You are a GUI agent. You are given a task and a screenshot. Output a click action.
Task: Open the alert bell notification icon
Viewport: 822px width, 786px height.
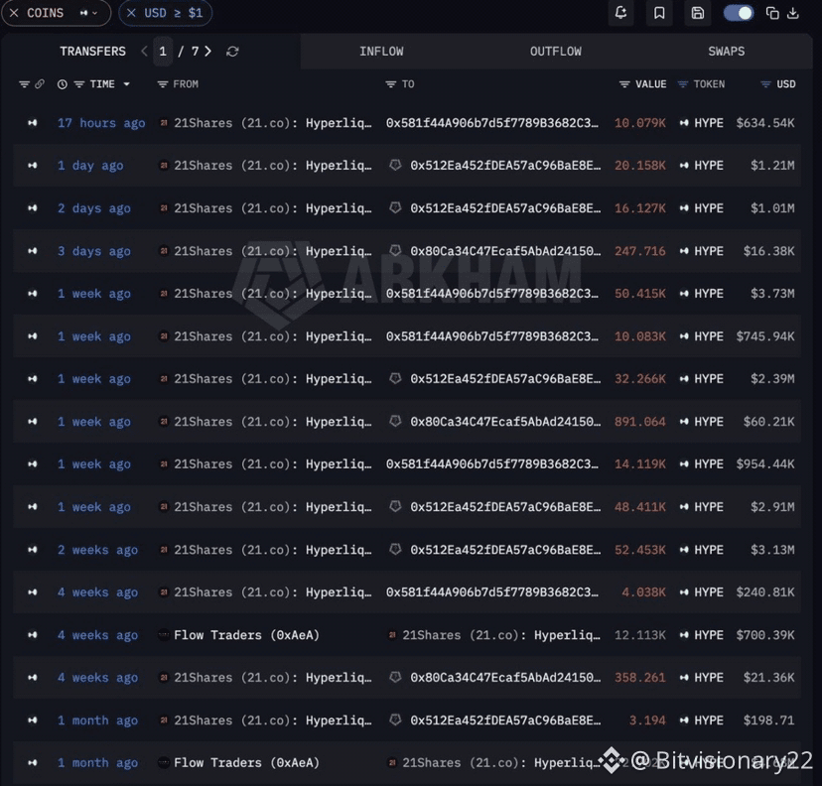coord(620,13)
